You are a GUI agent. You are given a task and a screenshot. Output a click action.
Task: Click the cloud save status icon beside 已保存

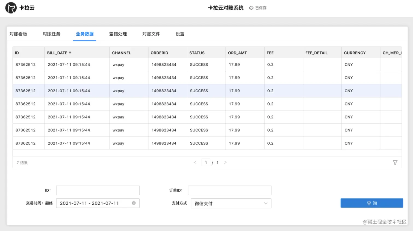point(251,8)
